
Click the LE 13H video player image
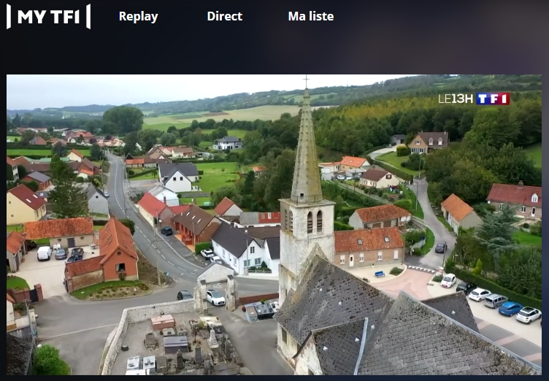tap(274, 225)
